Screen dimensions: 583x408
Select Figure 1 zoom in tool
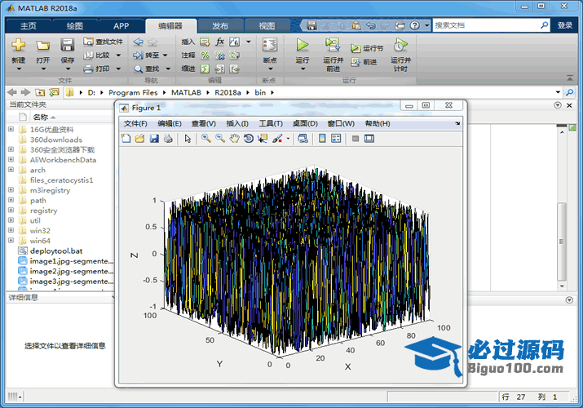tap(206, 139)
